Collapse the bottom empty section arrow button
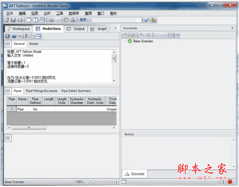This screenshot has height=187, width=239. tap(8, 138)
